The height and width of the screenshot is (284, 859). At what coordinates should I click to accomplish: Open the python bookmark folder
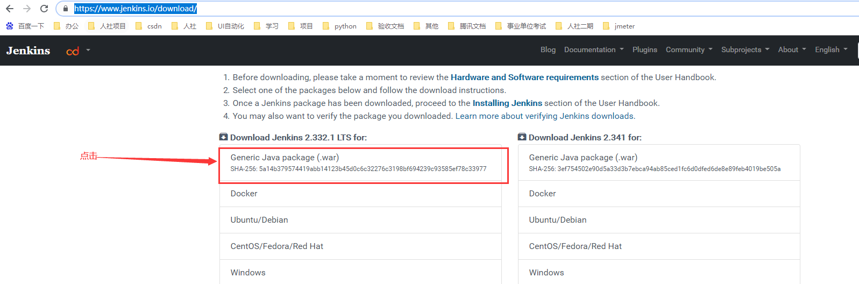[x=339, y=26]
